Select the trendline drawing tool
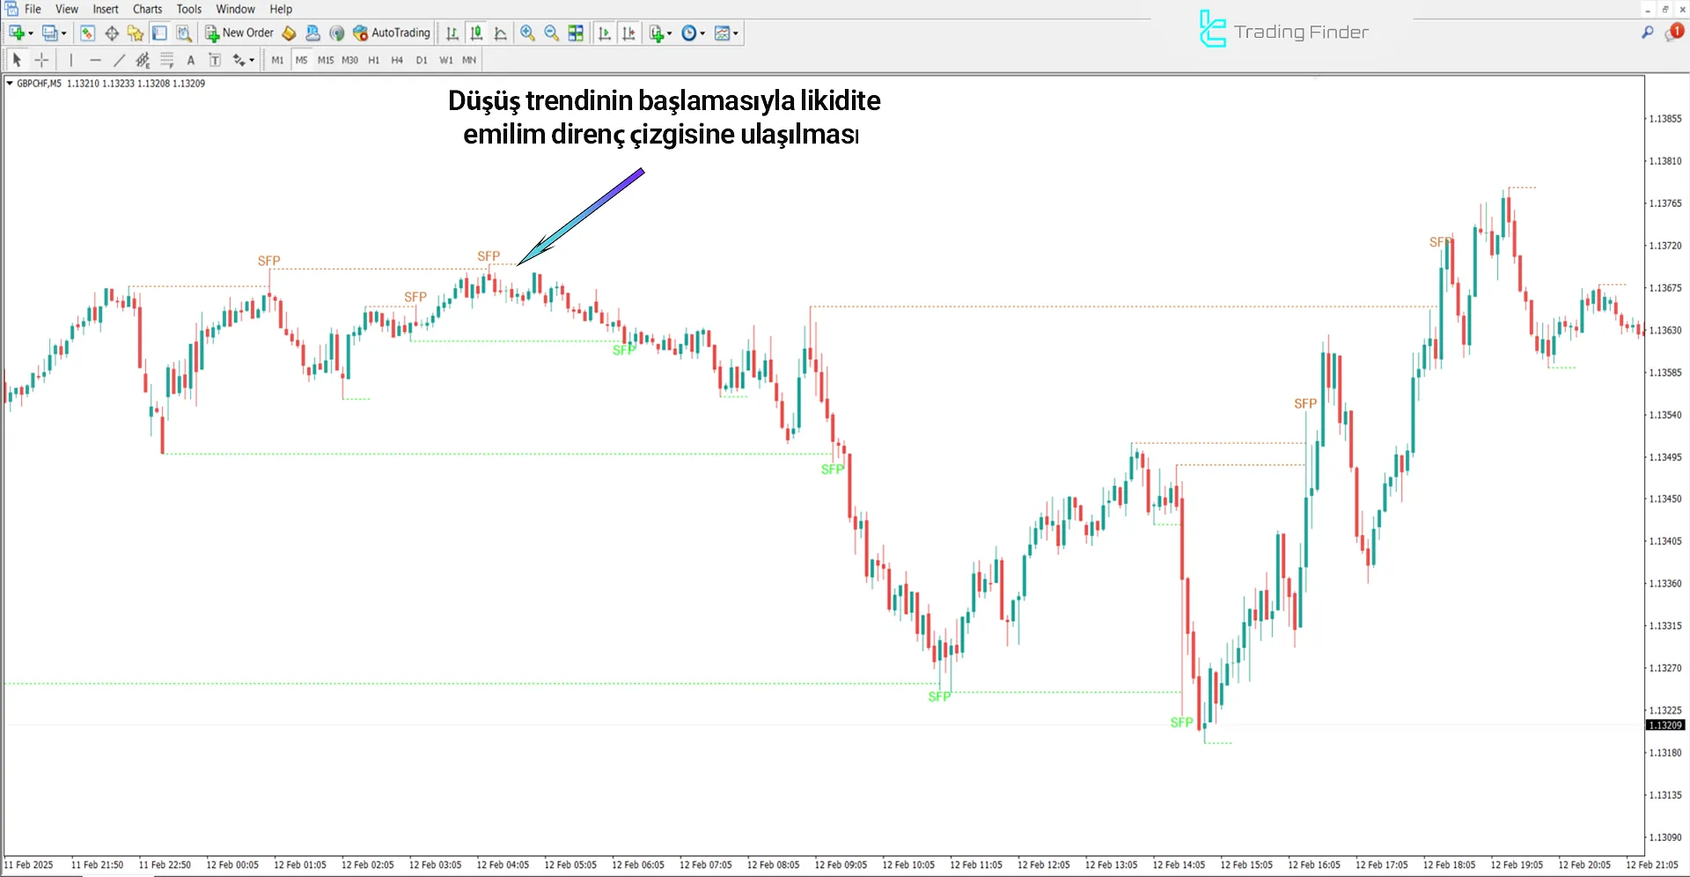Screen dimensions: 1690x877 click(x=120, y=59)
